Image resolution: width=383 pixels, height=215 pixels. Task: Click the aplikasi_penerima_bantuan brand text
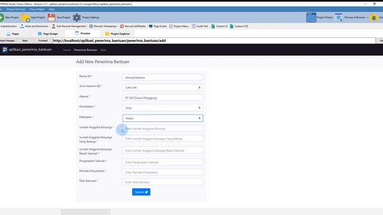pyautogui.click(x=31, y=50)
